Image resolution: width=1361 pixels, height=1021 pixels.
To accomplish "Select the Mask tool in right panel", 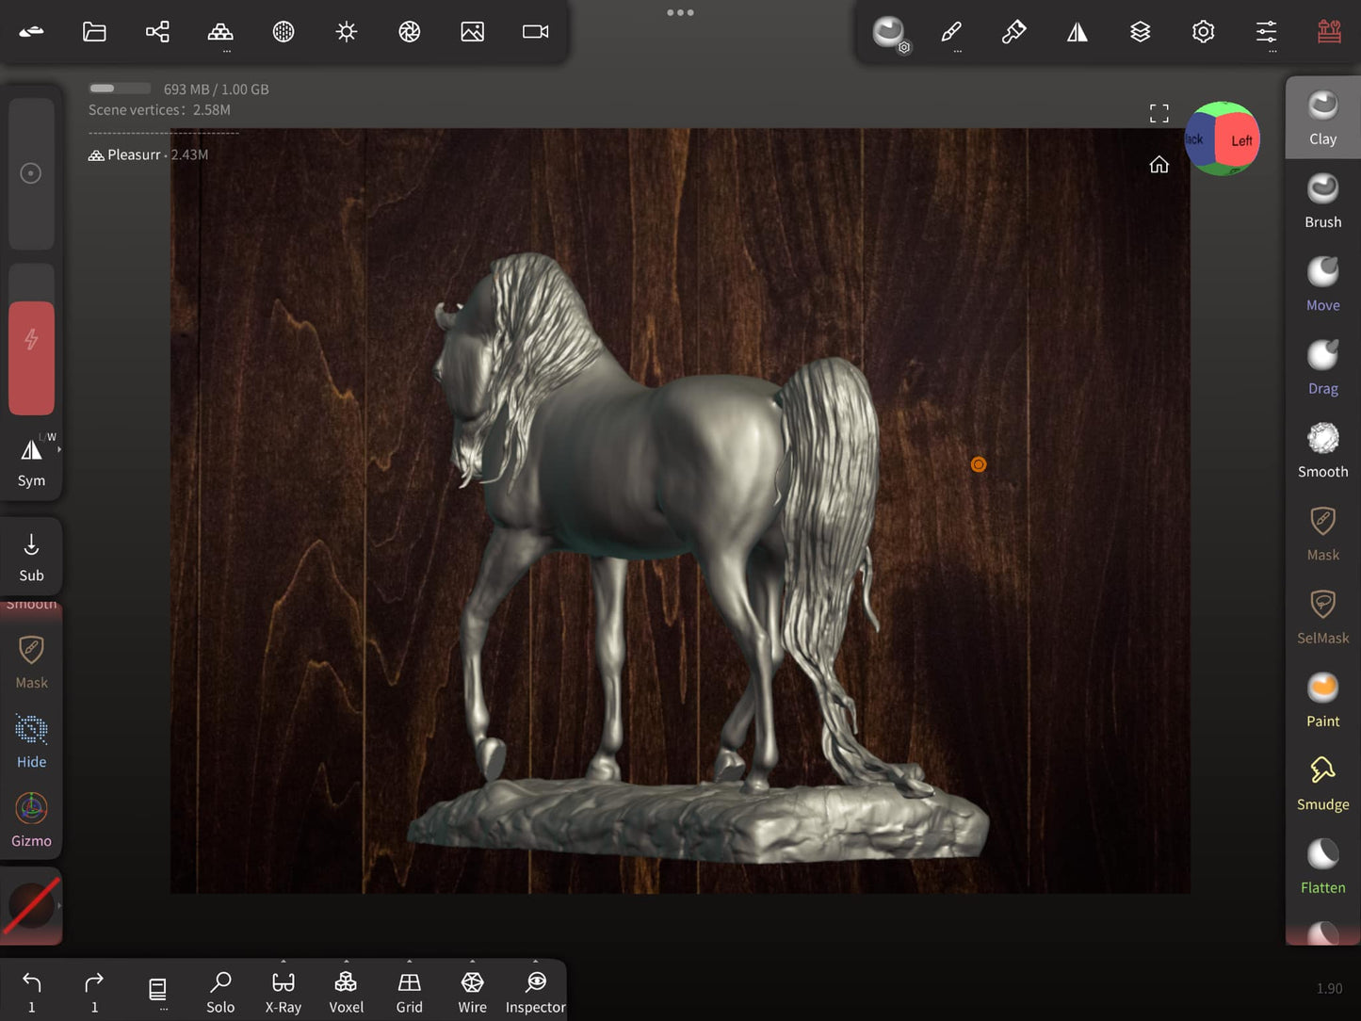I will pos(1322,533).
